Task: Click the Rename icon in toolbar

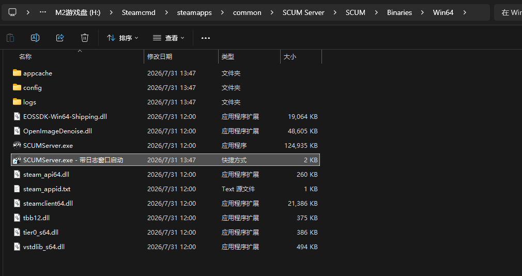Action: (x=35, y=38)
